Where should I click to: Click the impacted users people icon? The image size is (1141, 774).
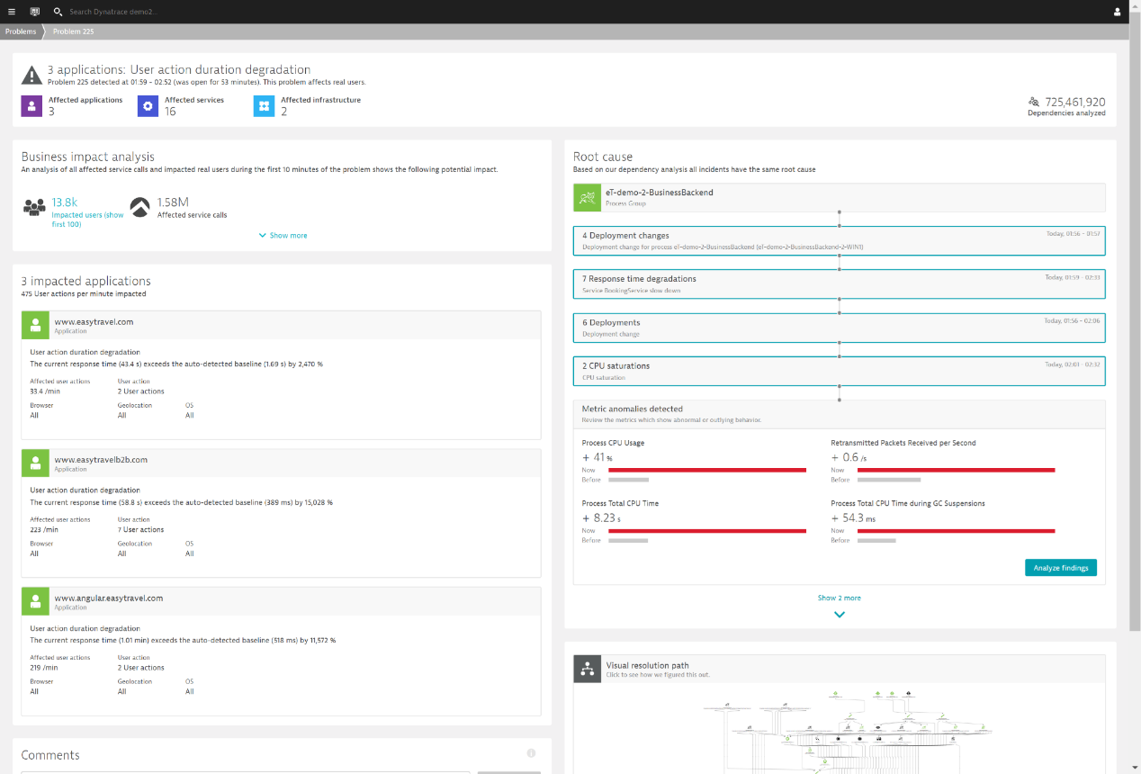click(x=34, y=207)
